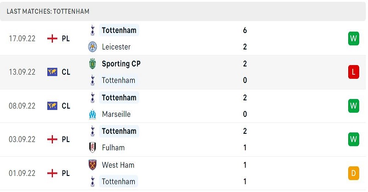
Task: Click the orange D result badge
Action: (x=353, y=173)
